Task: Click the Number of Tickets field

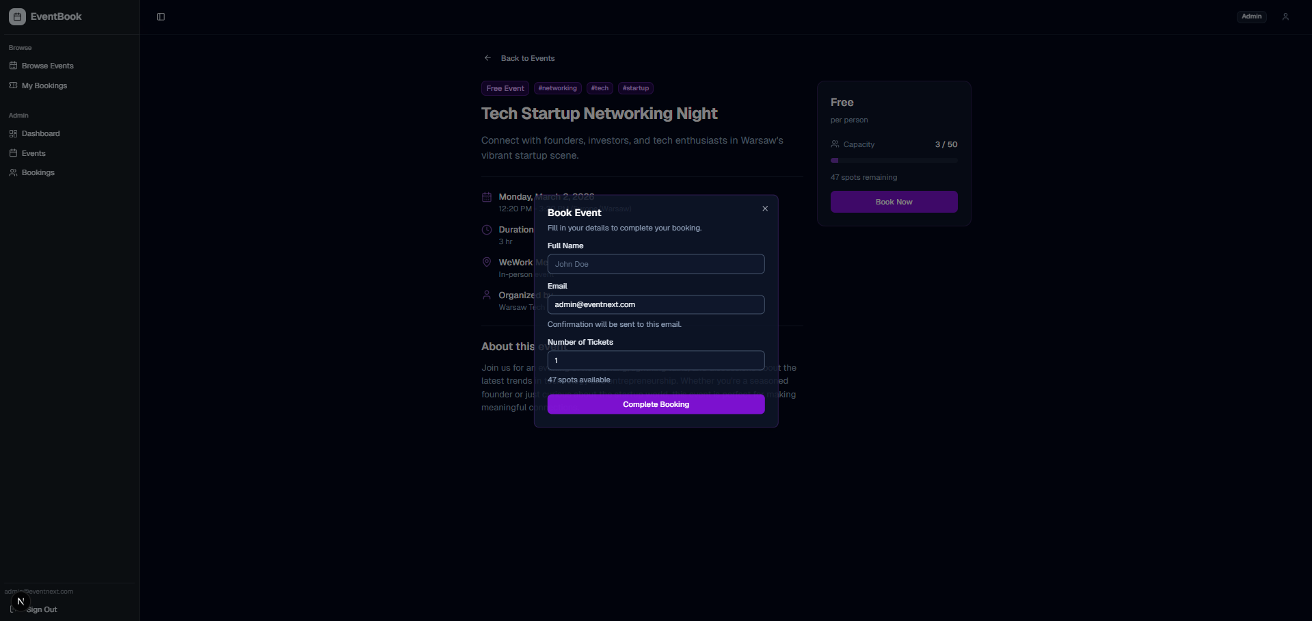Action: (x=656, y=360)
